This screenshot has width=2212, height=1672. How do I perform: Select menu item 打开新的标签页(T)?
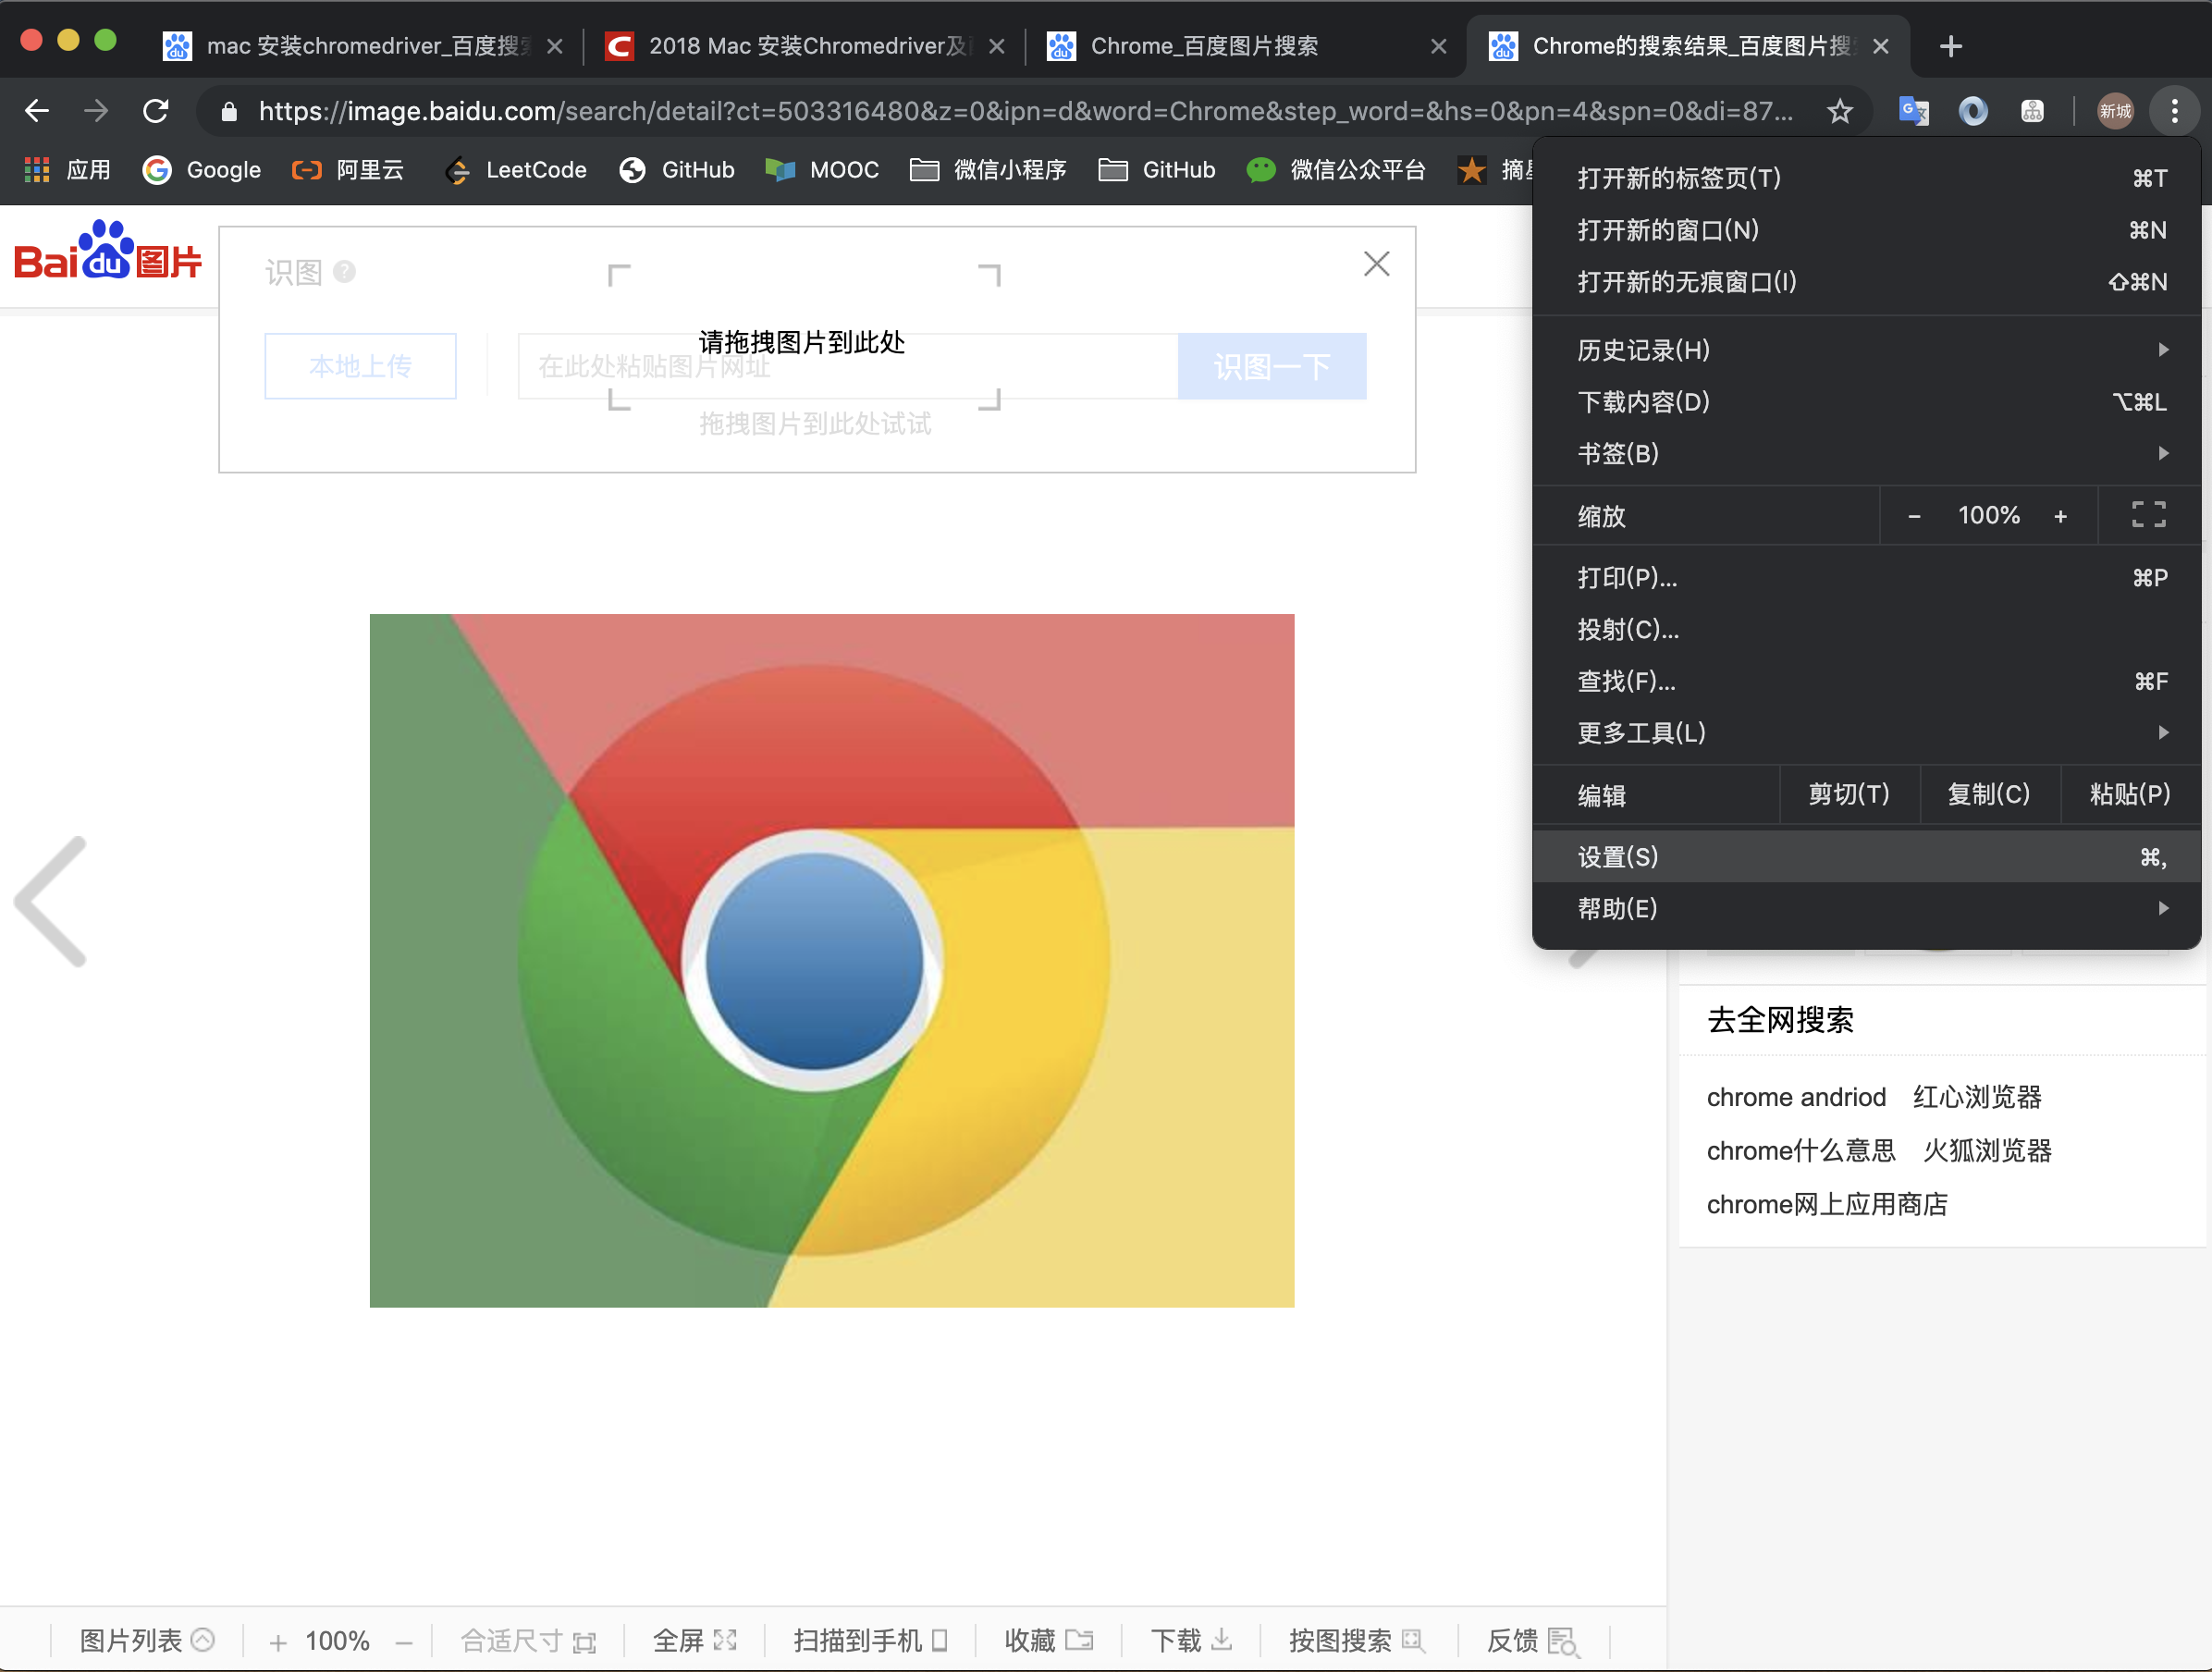click(1866, 178)
